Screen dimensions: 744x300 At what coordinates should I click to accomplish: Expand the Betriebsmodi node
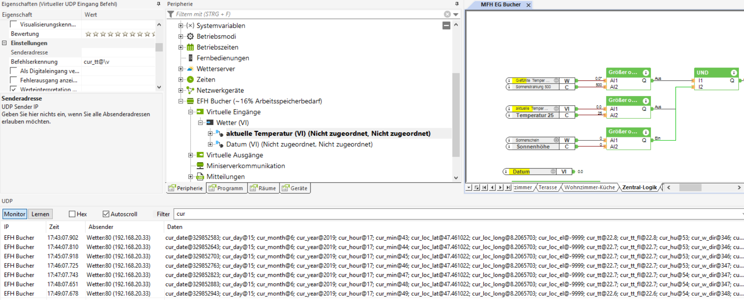(x=180, y=36)
